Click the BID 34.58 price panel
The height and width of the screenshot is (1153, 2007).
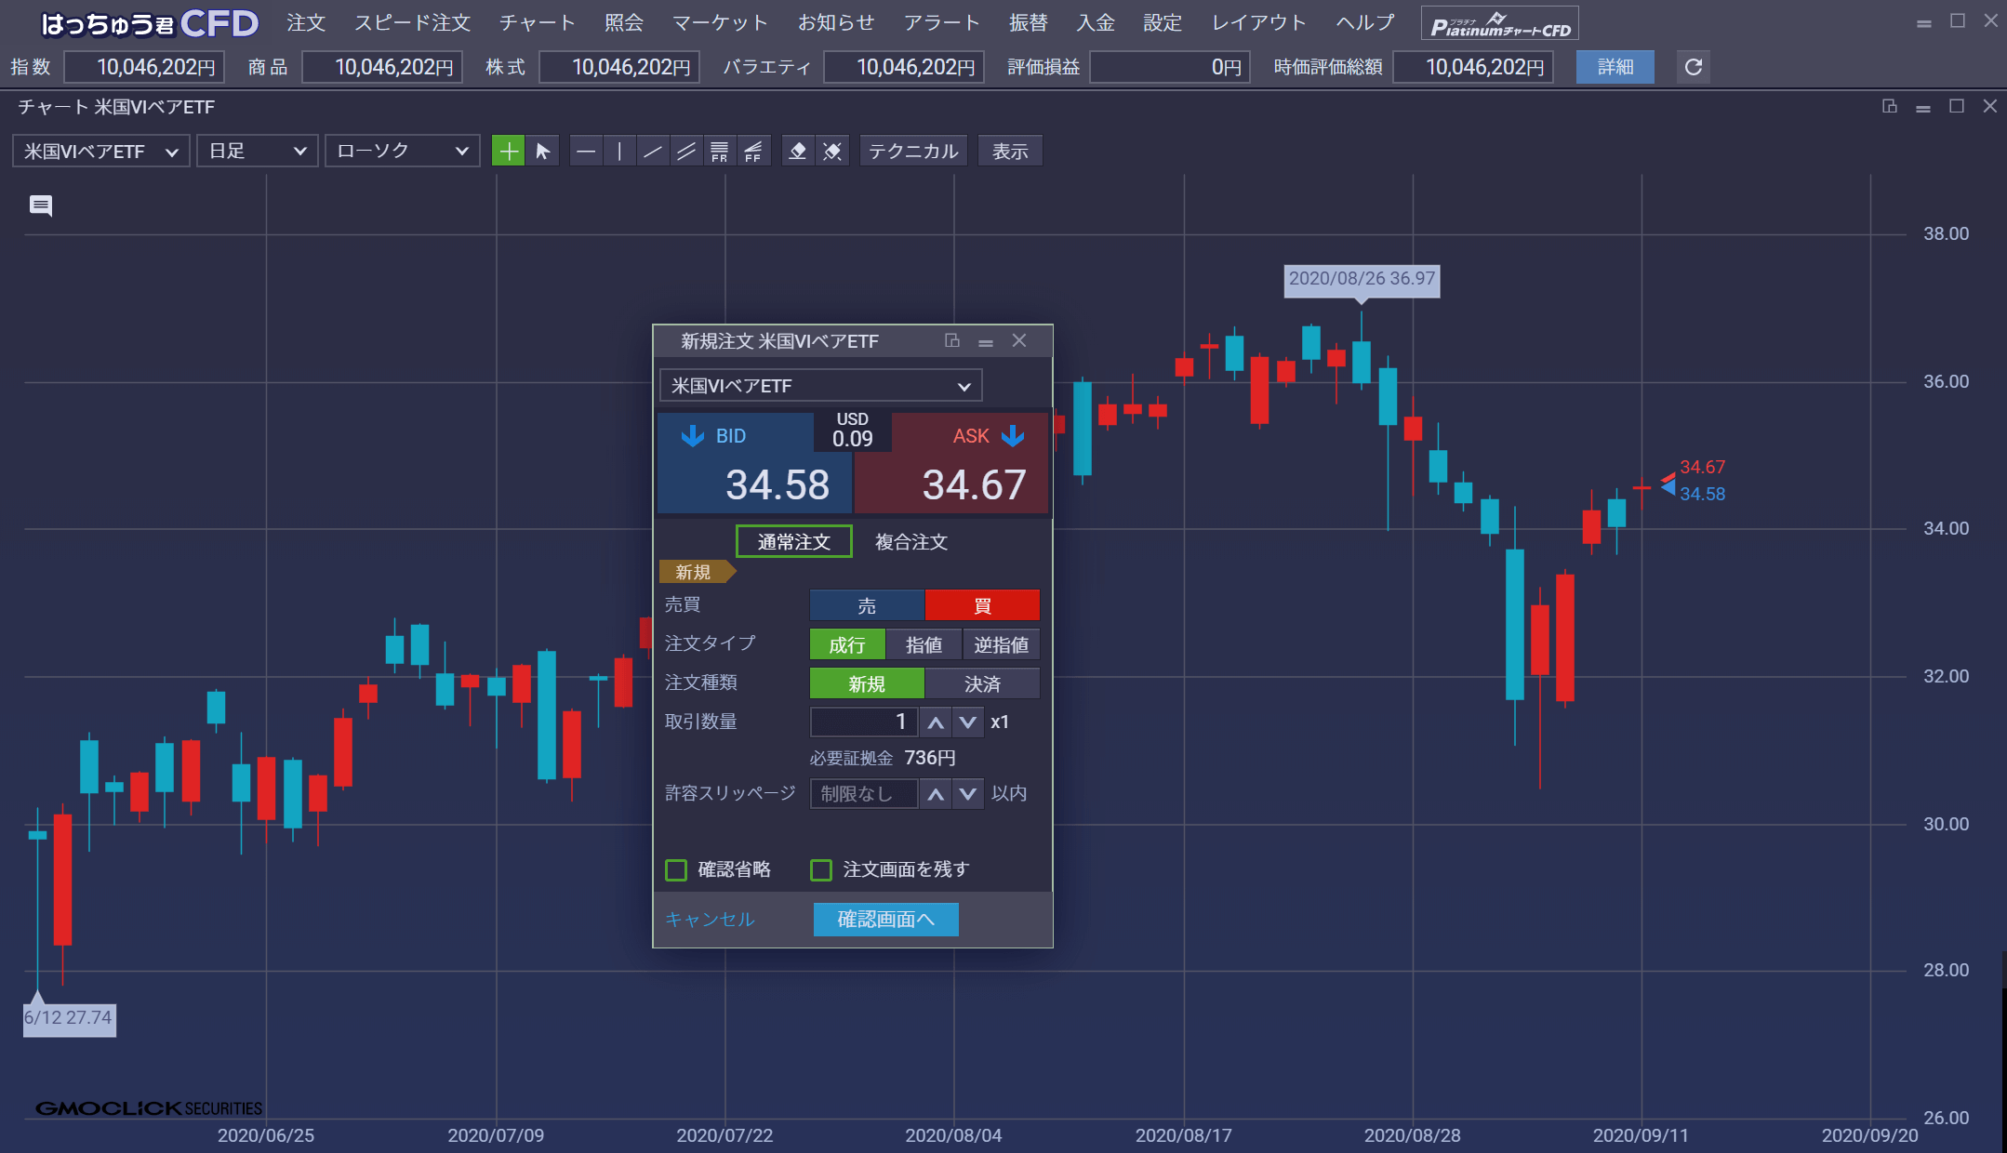pos(754,463)
